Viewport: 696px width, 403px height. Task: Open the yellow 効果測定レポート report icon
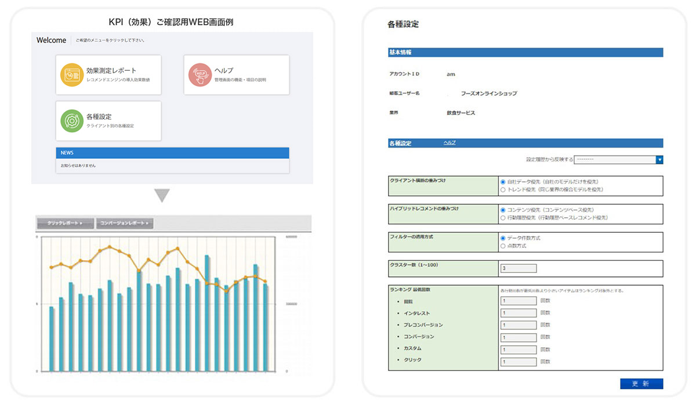coord(72,75)
